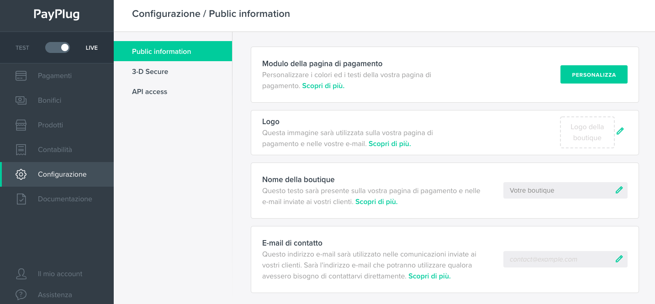Viewport: 655px width, 304px height.
Task: Open the API access tab
Action: (149, 91)
